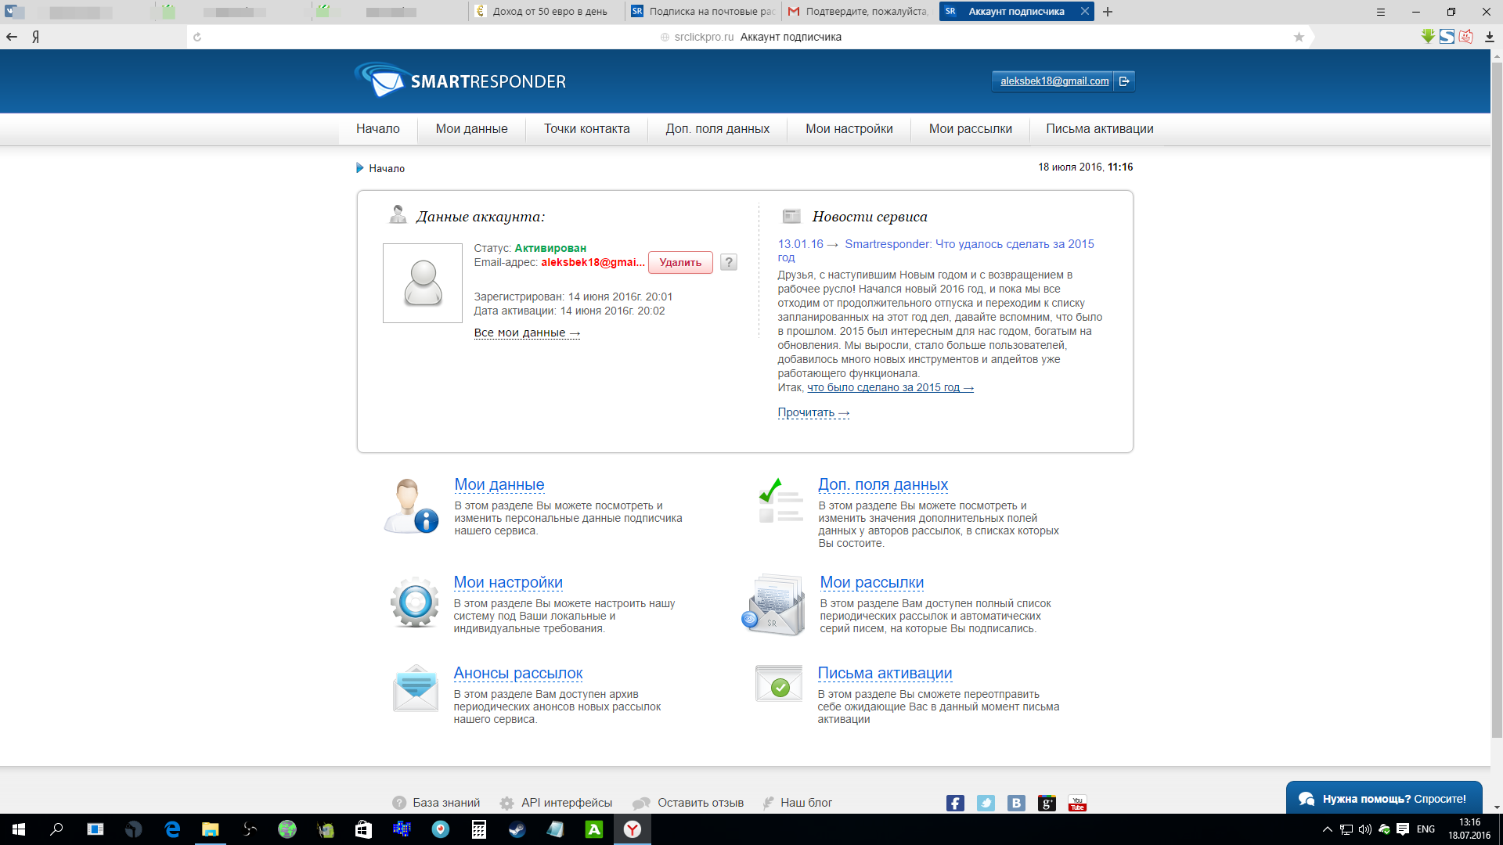The width and height of the screenshot is (1503, 845).
Task: Switch to Доход от 50 евро tab
Action: coord(548,11)
